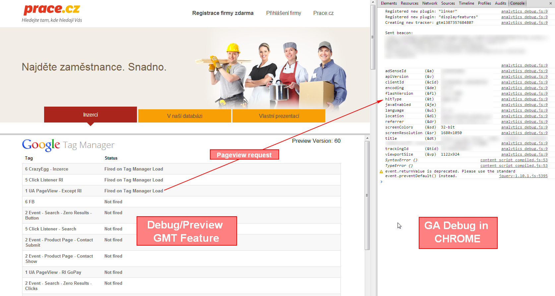Open the Timeline tab
Image resolution: width=555 pixels, height=296 pixels.
click(466, 3)
